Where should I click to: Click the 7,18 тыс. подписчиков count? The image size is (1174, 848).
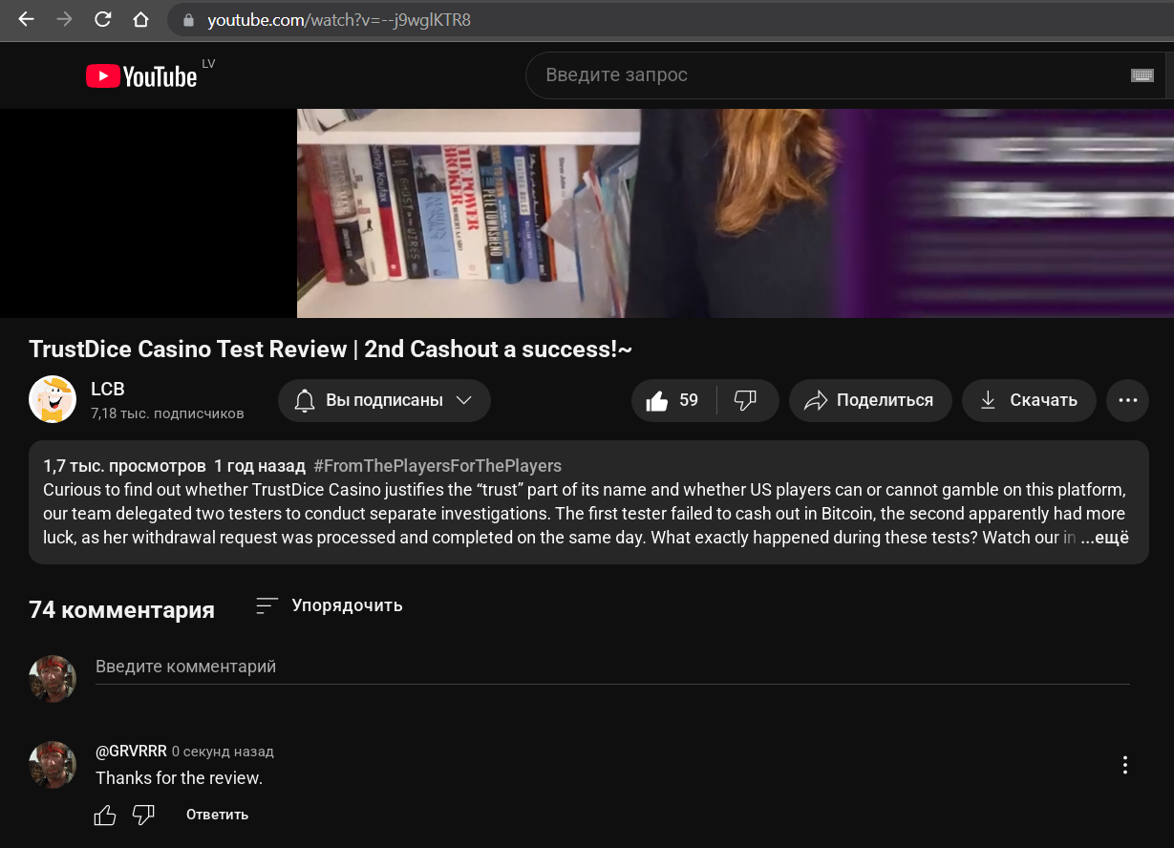(167, 413)
